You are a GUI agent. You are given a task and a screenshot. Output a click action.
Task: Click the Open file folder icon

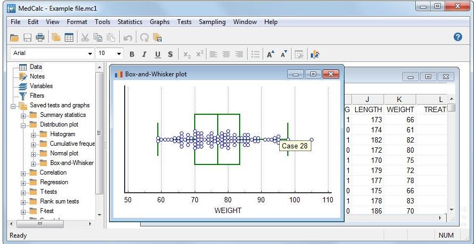click(x=14, y=38)
